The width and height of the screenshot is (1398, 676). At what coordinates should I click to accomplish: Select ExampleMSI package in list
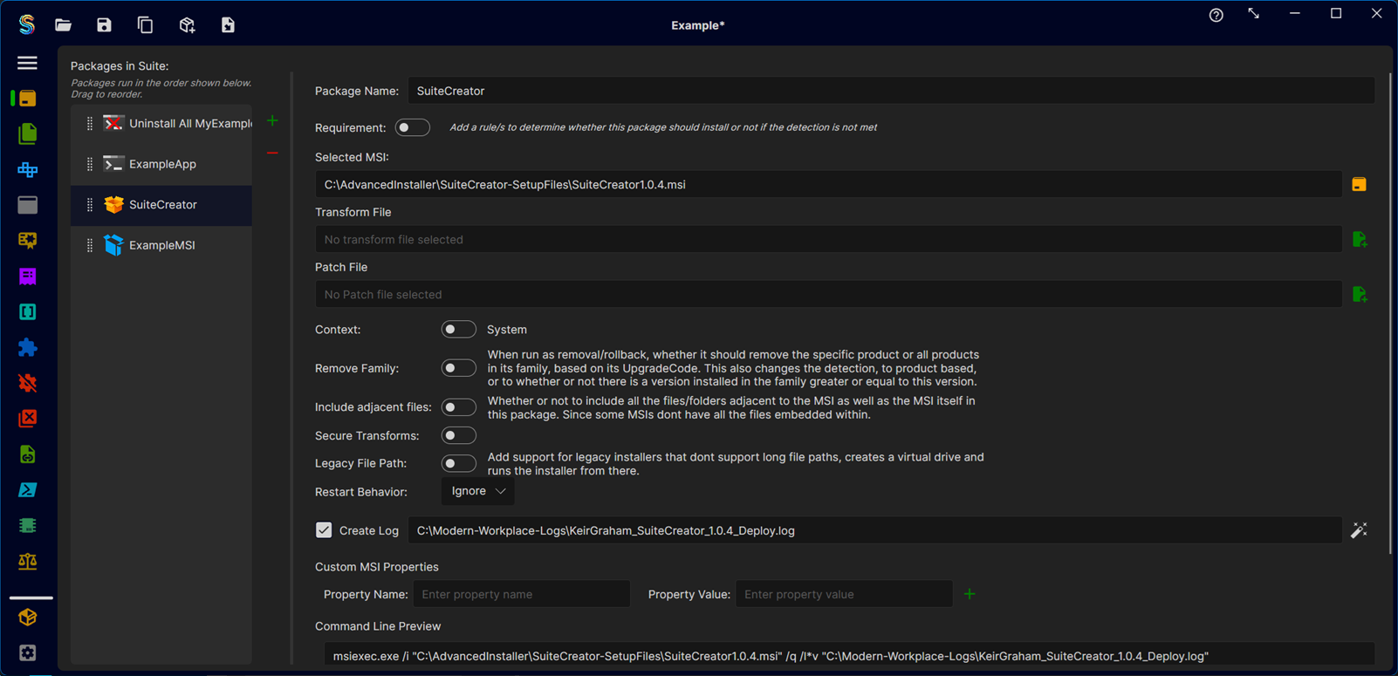161,245
